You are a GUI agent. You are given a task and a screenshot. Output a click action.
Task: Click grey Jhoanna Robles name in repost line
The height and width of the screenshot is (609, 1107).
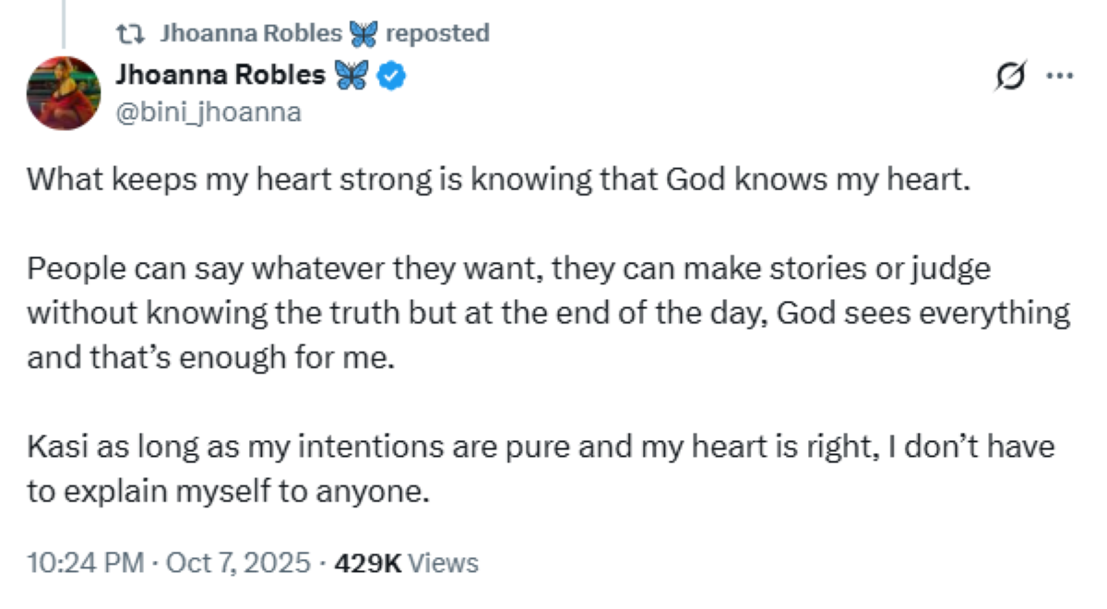[x=251, y=34]
